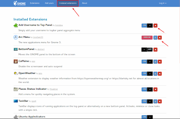Open the BottomPanel extension title

[26, 49]
